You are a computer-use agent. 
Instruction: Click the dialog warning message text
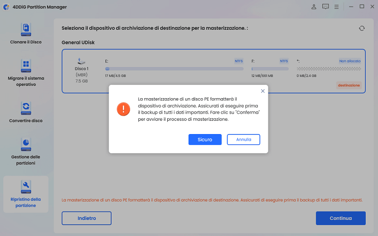coord(199,109)
